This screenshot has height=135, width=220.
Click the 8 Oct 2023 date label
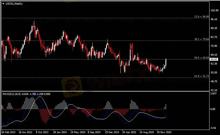[43, 132]
